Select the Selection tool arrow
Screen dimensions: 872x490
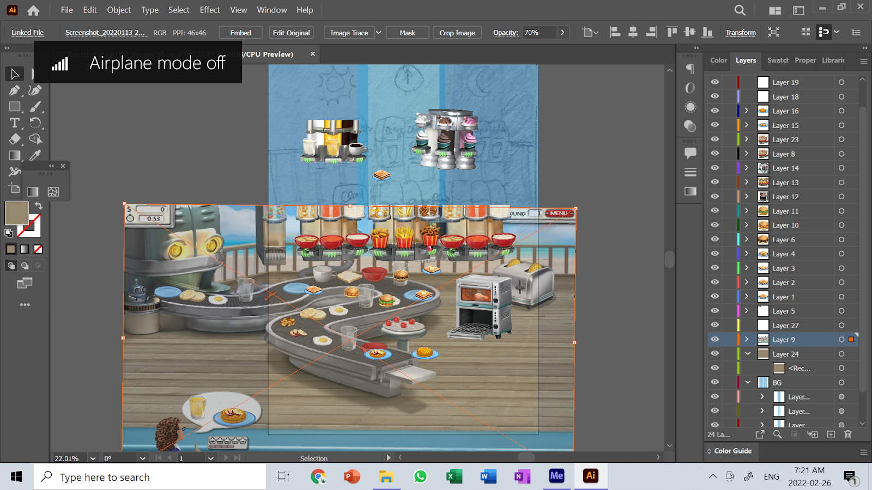[15, 74]
